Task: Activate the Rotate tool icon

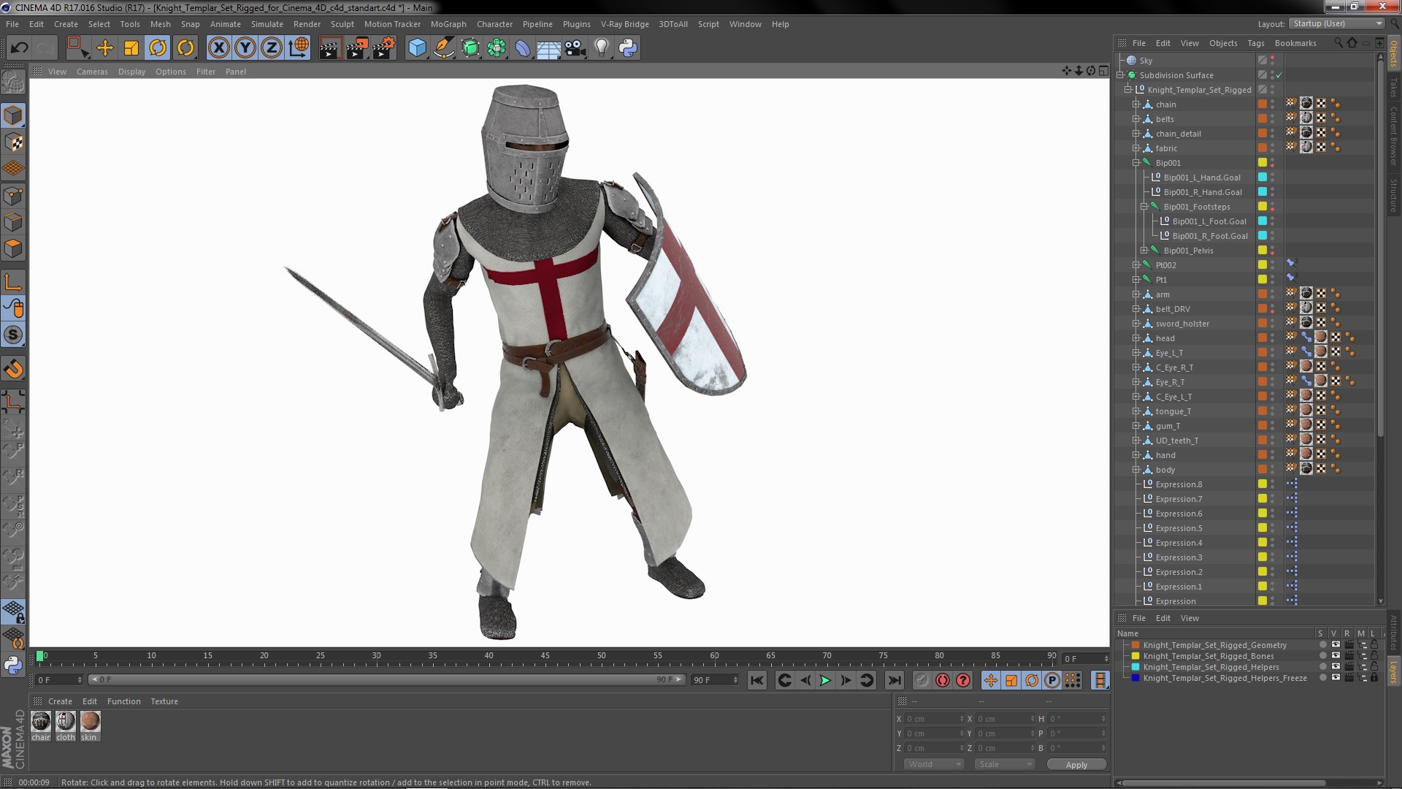Action: (x=158, y=48)
